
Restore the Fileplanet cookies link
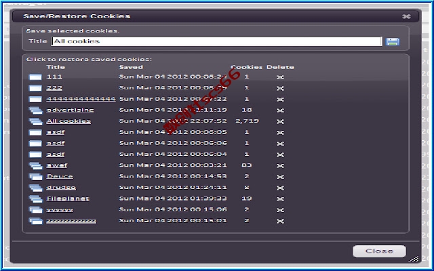(68, 199)
